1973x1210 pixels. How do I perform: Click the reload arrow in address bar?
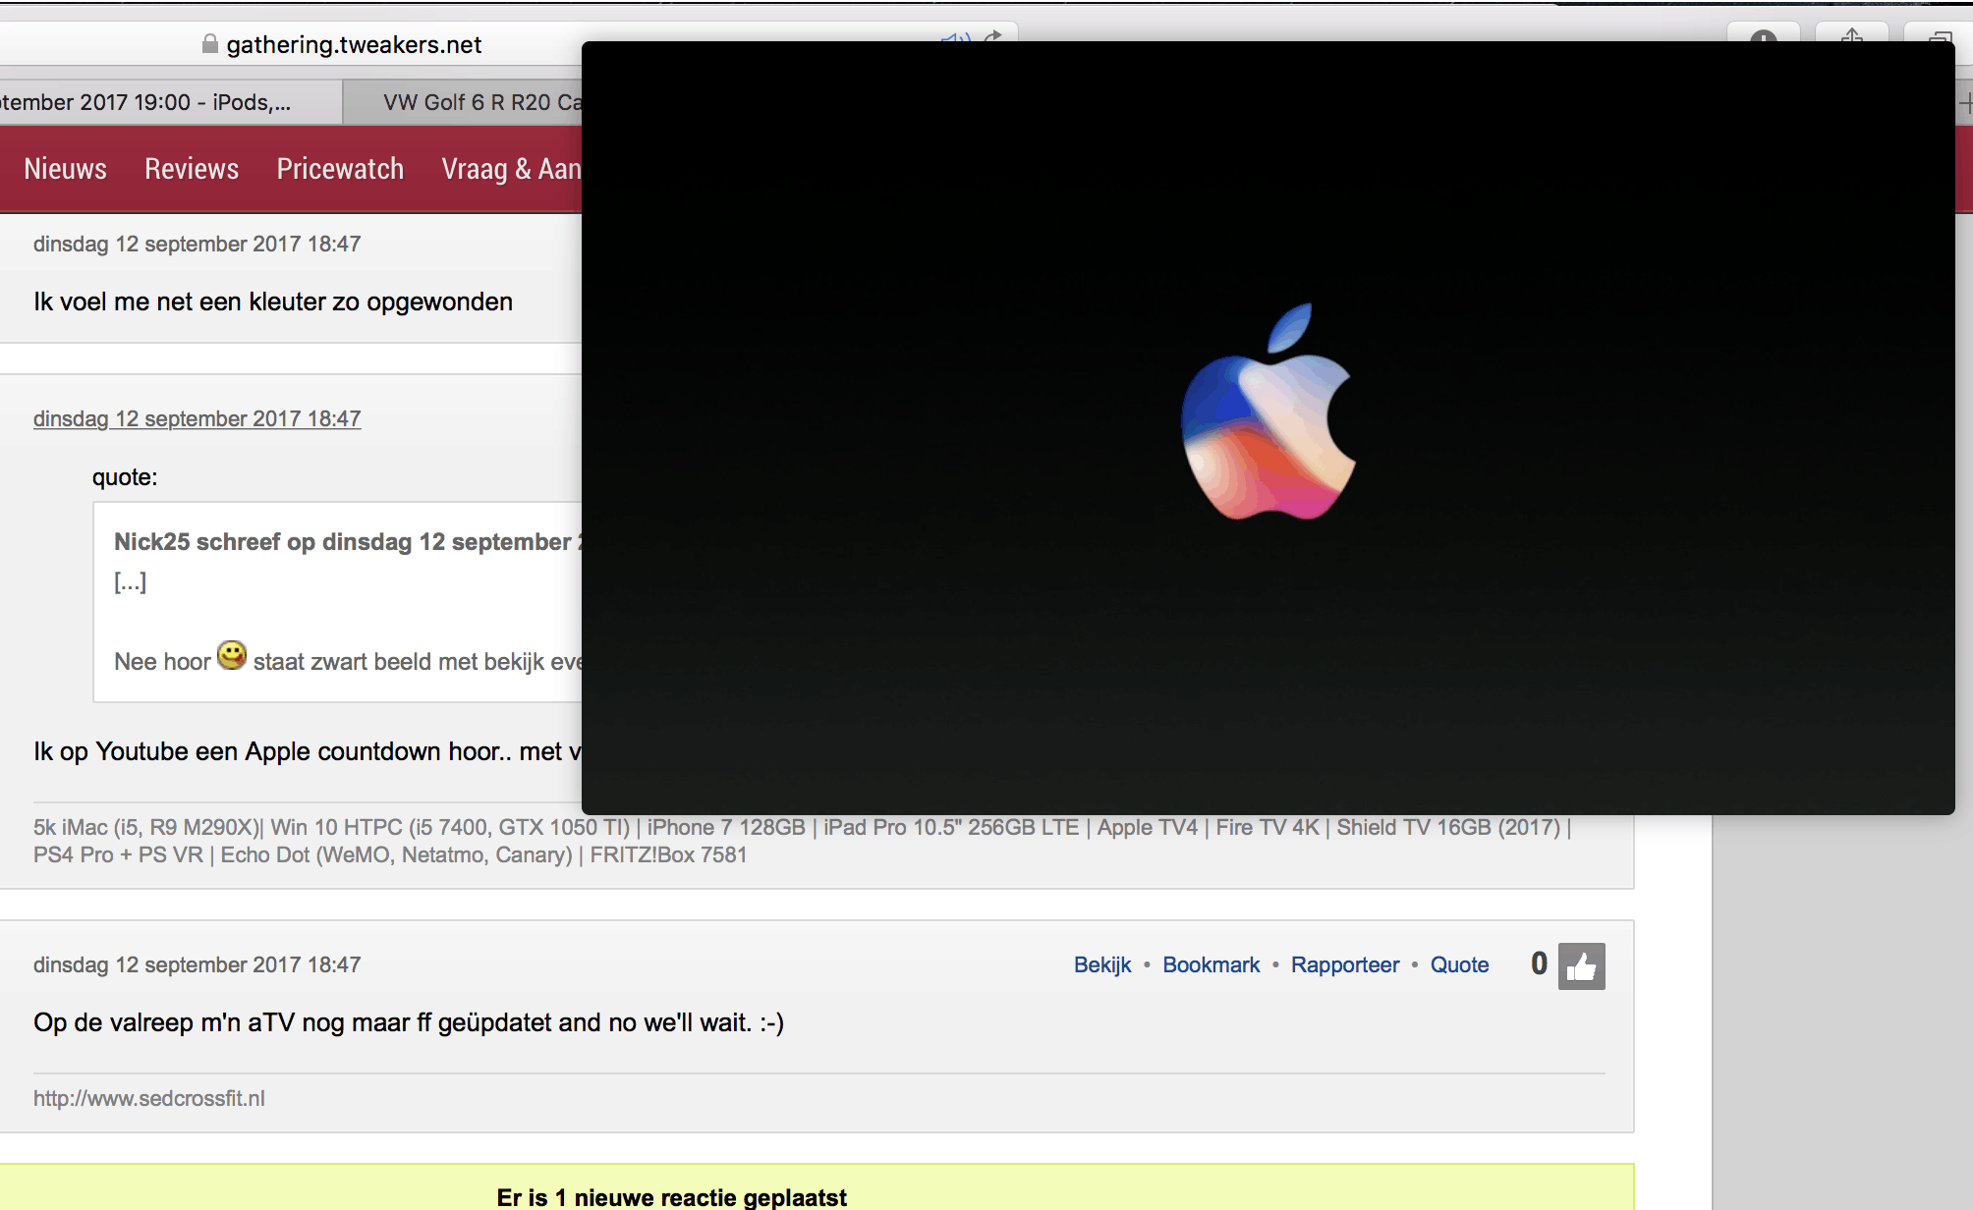(993, 37)
